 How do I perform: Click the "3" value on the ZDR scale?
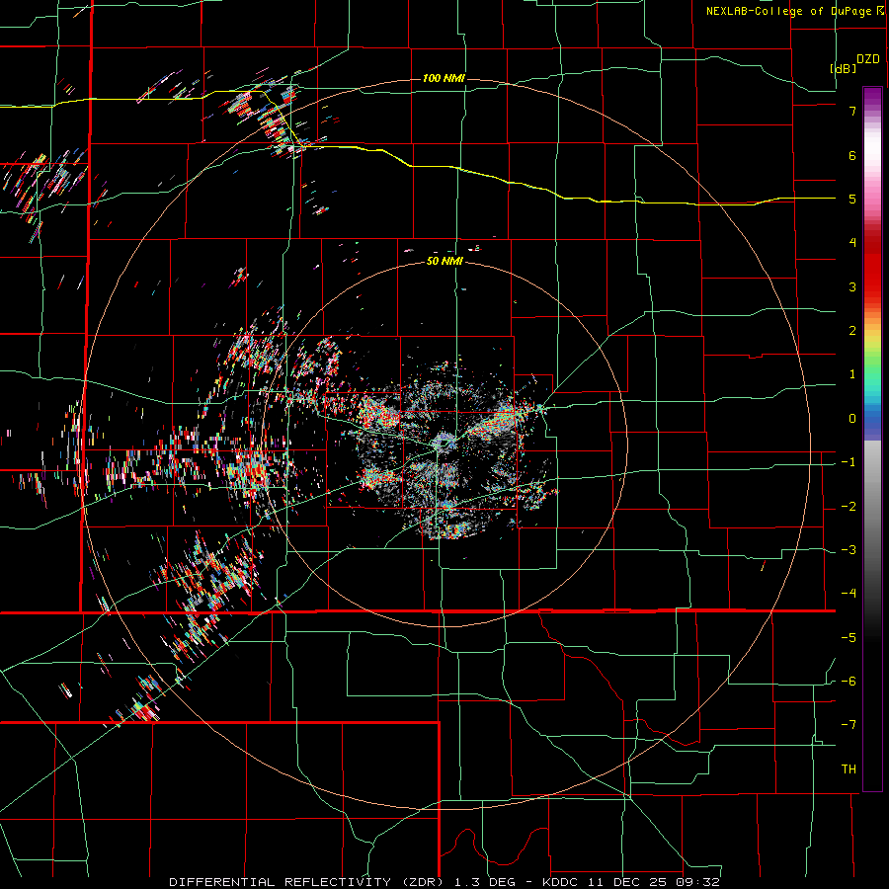pyautogui.click(x=852, y=286)
